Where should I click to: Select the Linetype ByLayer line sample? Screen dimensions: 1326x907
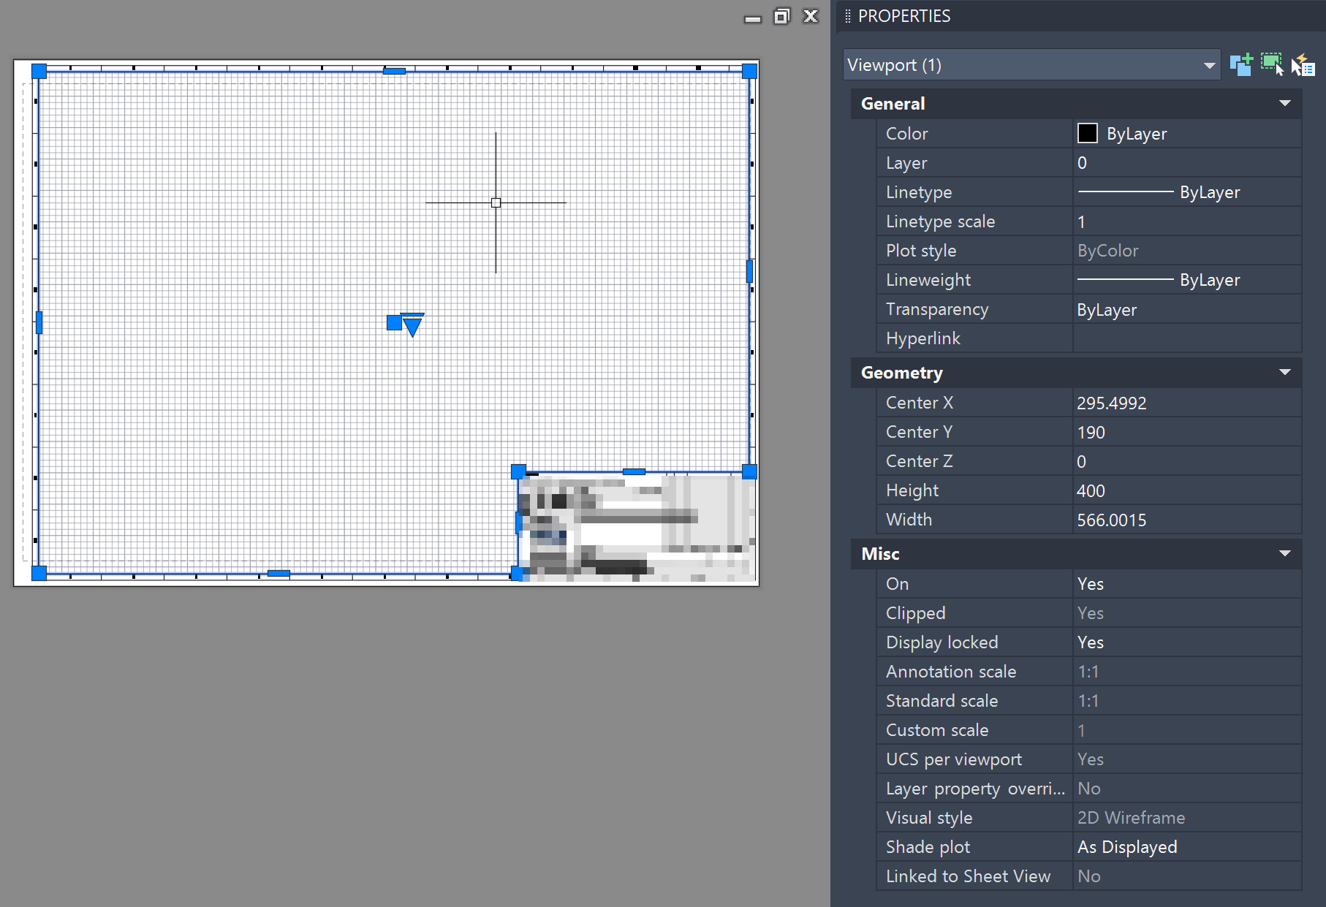[1126, 191]
